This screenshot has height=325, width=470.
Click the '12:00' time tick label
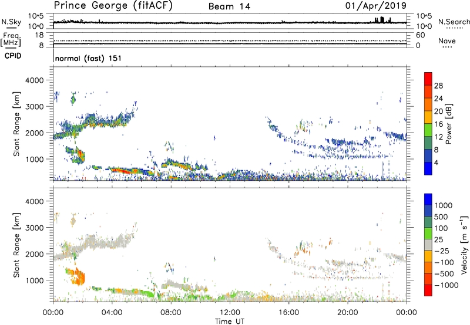click(230, 313)
